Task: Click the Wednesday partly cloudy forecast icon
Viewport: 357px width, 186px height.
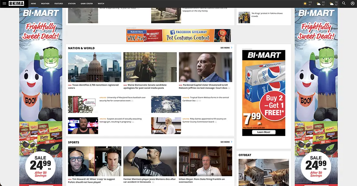Action: click(318, 4)
